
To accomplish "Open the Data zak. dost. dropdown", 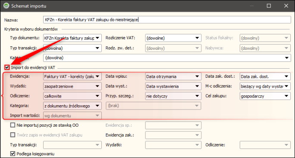I will click(x=265, y=76).
